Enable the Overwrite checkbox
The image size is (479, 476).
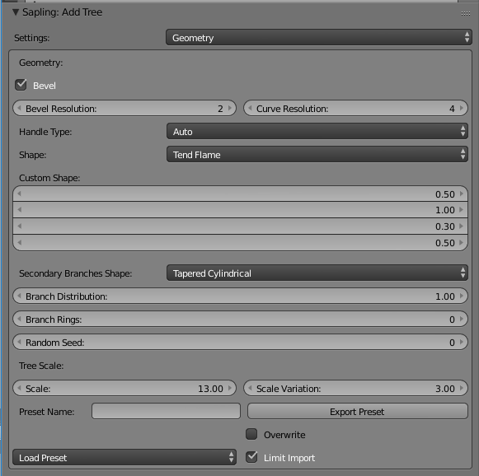251,434
